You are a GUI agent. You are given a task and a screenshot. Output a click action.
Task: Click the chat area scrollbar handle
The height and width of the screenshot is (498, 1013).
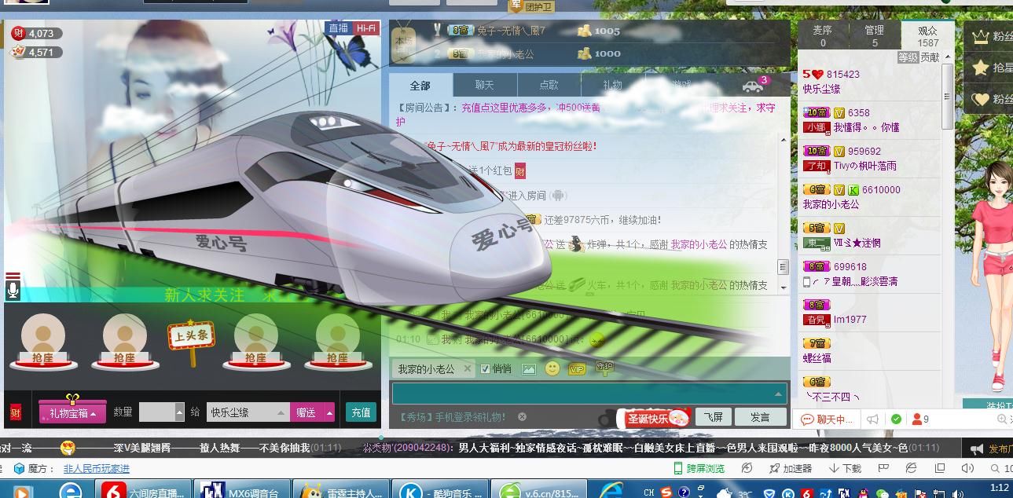[x=783, y=267]
